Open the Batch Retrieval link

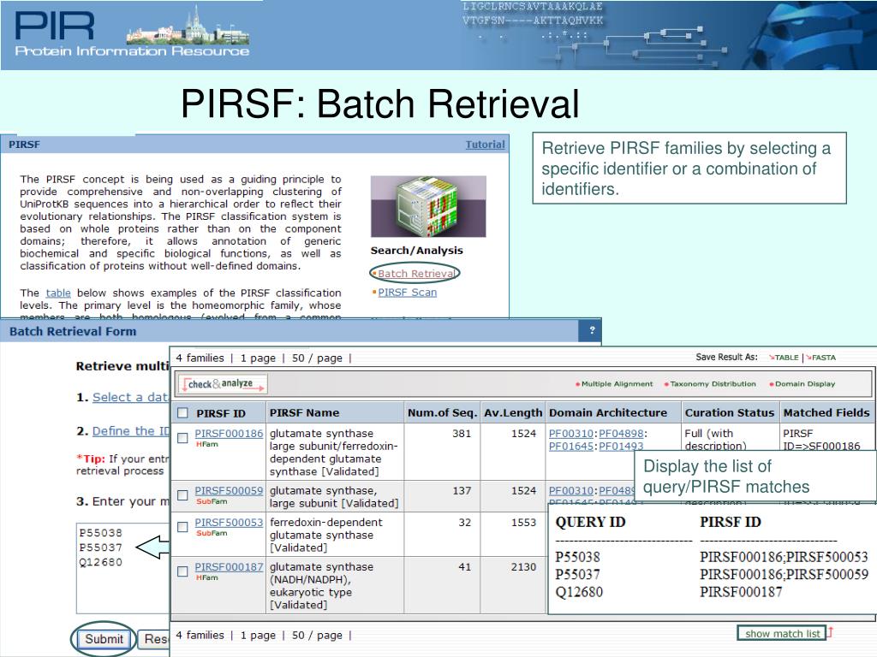tap(415, 274)
